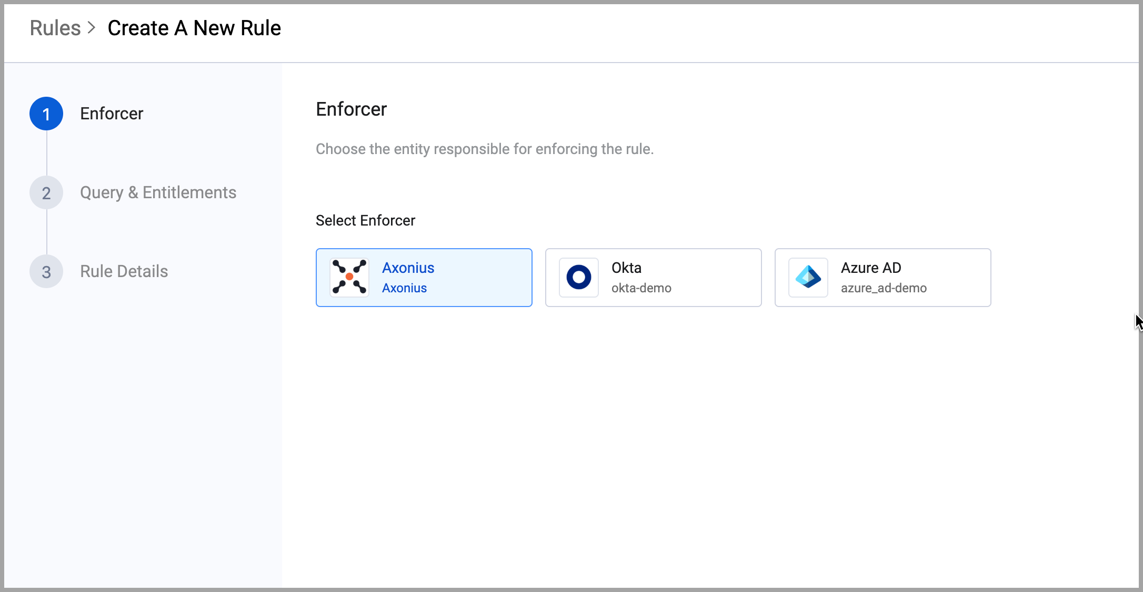1143x592 pixels.
Task: Click the Azure AD diamond icon
Action: point(808,277)
